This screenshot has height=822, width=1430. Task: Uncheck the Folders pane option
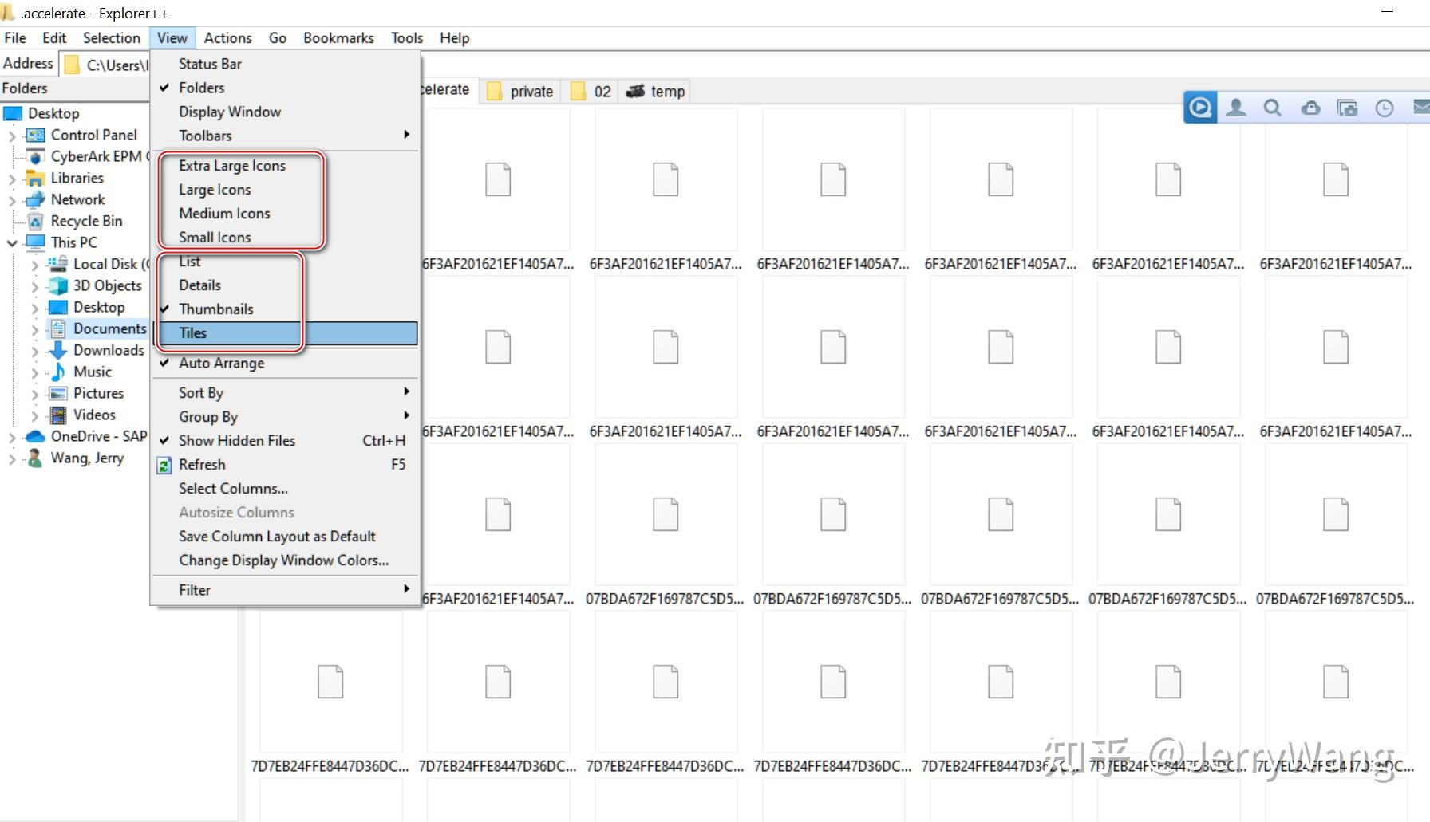point(286,88)
